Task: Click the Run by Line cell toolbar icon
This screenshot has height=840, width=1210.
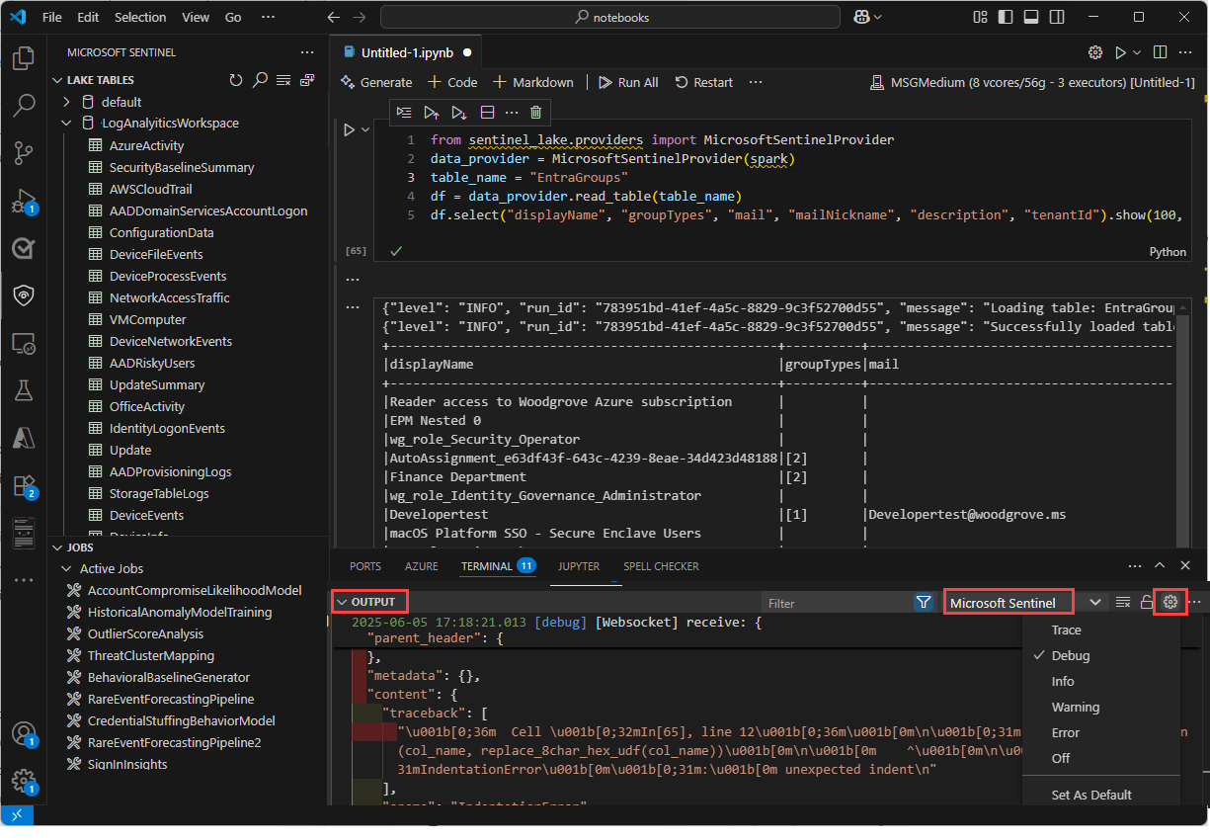Action: point(404,113)
